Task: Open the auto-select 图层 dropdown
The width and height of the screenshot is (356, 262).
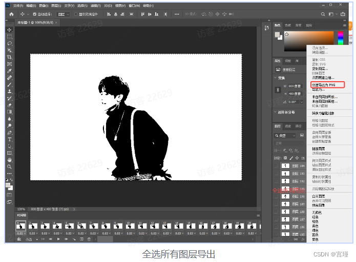Action: coord(63,14)
